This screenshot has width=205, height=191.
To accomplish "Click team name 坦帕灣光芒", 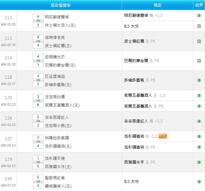I will [x=55, y=57].
